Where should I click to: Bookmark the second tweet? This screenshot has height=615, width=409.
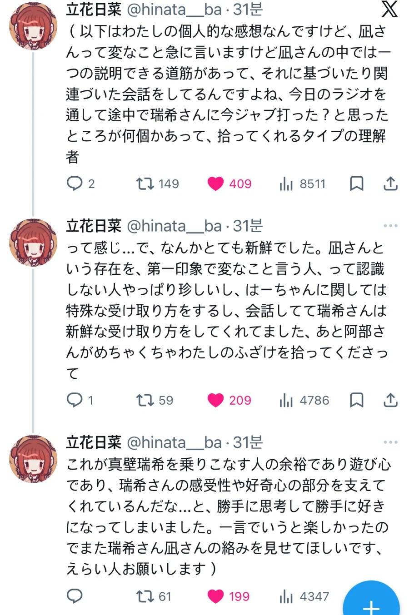pos(357,400)
